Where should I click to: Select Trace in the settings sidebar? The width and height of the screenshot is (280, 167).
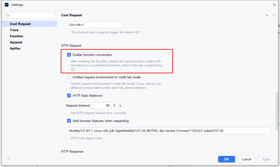tap(14, 30)
